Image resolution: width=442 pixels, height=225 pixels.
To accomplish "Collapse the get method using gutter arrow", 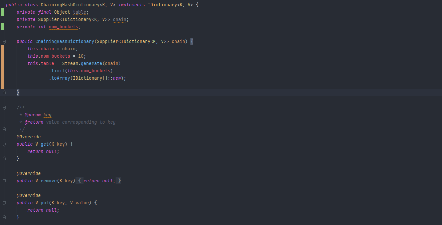I will tap(4, 144).
